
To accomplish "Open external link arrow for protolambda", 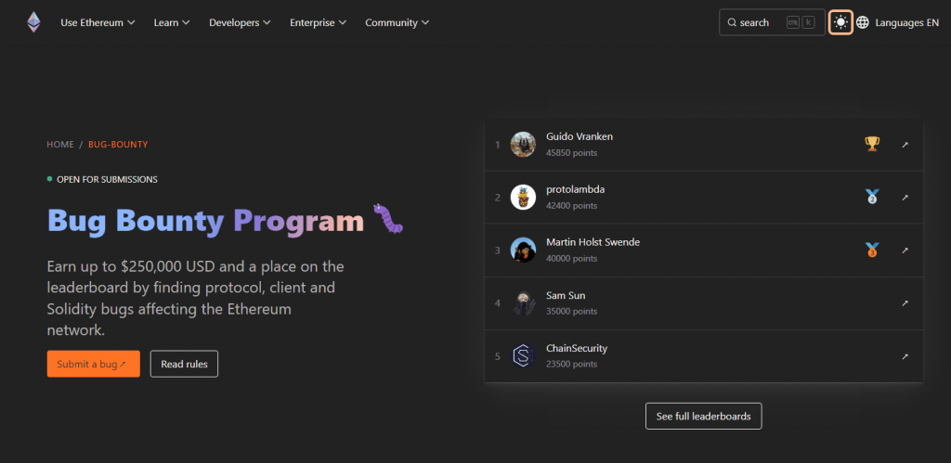I will point(905,198).
